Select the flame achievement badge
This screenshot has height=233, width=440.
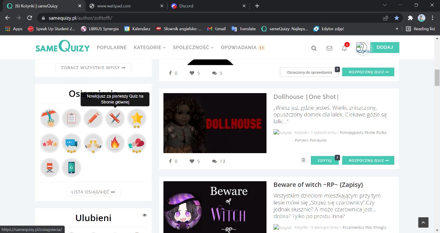pos(115,143)
